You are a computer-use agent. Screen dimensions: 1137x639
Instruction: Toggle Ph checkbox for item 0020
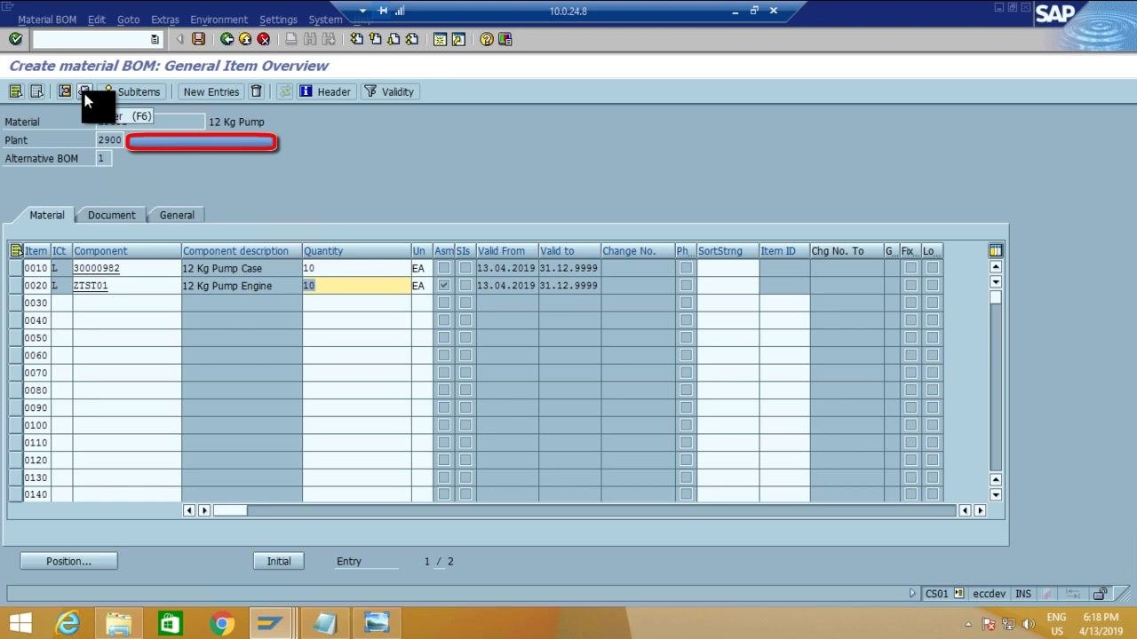[686, 286]
